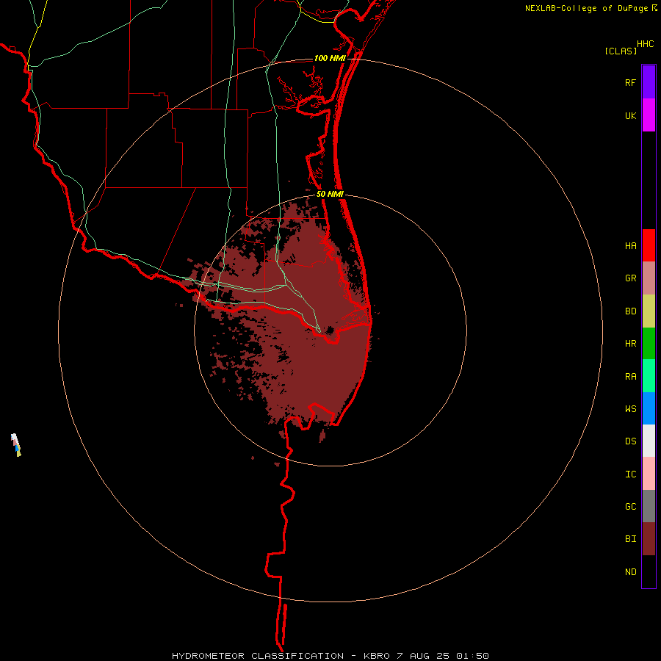Click the DS legend label
Viewport: 661px width, 661px height.
point(630,441)
